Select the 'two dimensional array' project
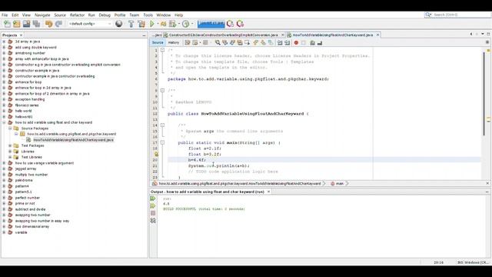Screen dimensions: 492x277 [32, 226]
